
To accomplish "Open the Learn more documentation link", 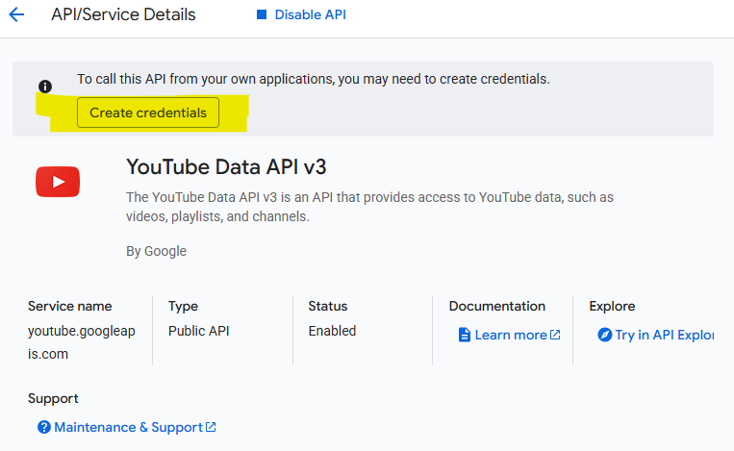I will coord(518,335).
